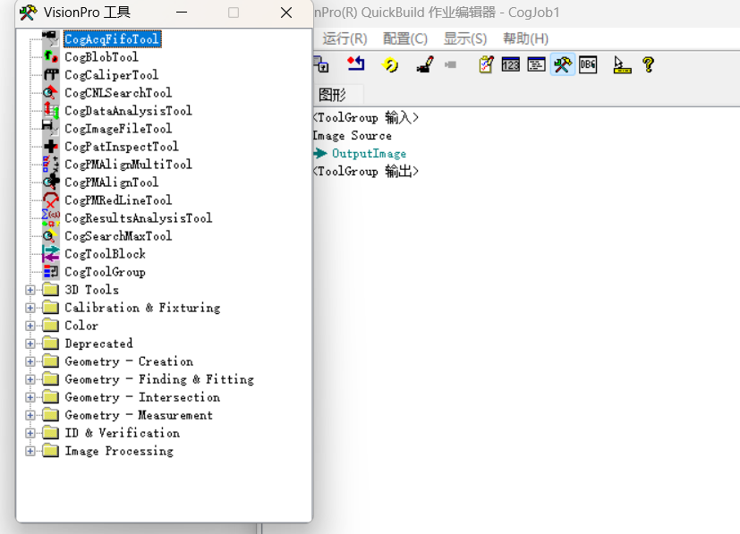Click the CogPMRedLineTool icon
Viewport: 740px width, 534px height.
[50, 200]
